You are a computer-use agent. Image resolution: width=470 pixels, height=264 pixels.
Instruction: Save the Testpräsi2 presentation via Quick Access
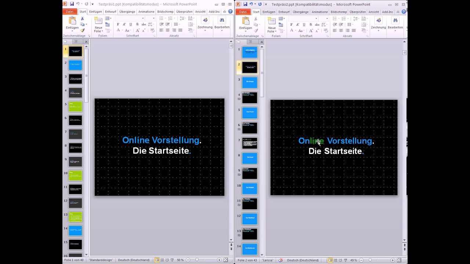pos(245,4)
